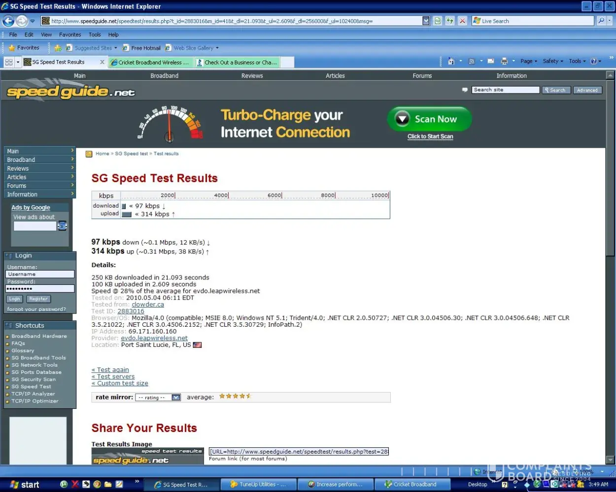Click the Live Search magnifier icon
Image resolution: width=616 pixels, height=492 pixels.
[x=601, y=21]
